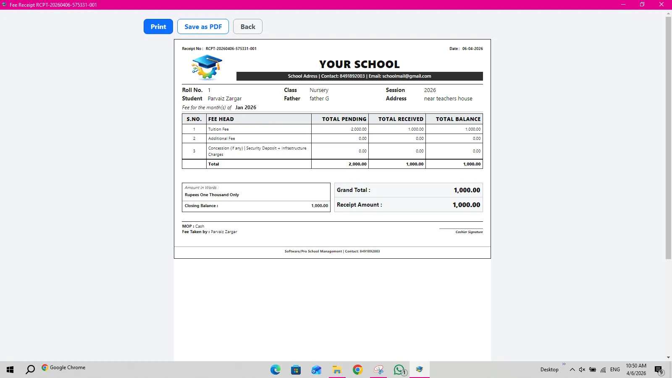672x378 pixels.
Task: Click Save as PDF button
Action: [x=203, y=26]
